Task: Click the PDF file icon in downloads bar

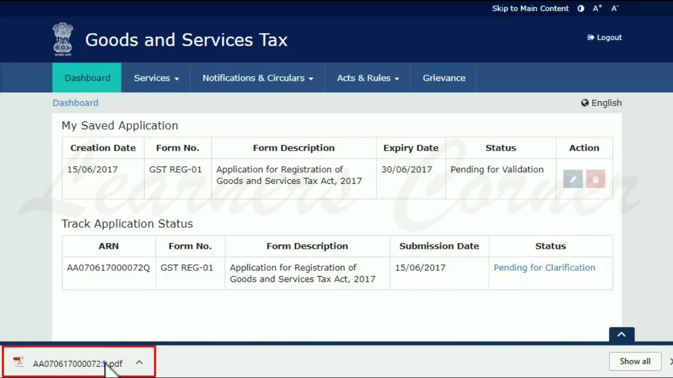Action: (19, 362)
